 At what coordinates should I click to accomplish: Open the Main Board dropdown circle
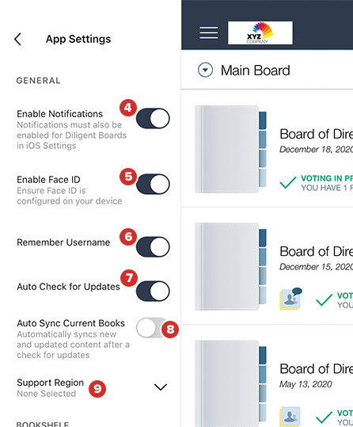click(205, 70)
